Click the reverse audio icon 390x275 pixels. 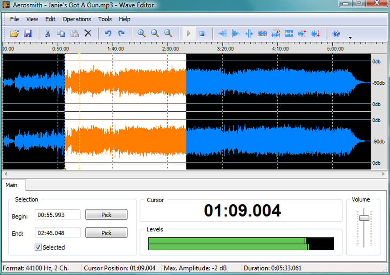[x=276, y=33]
